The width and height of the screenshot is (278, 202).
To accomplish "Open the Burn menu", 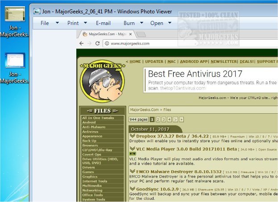I will pyautogui.click(x=129, y=23).
